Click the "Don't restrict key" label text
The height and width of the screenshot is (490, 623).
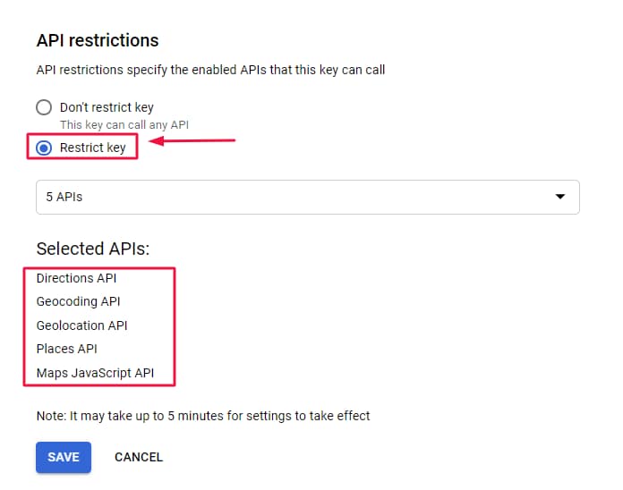click(x=107, y=108)
